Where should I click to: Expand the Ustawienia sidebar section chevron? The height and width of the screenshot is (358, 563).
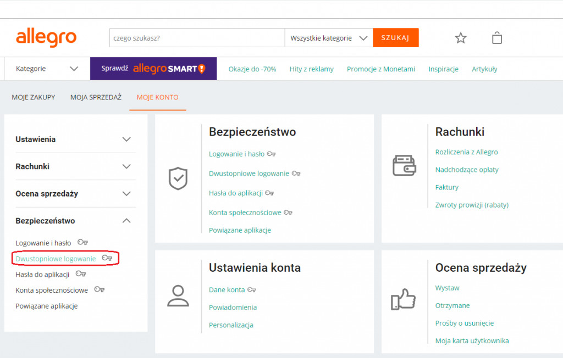126,139
